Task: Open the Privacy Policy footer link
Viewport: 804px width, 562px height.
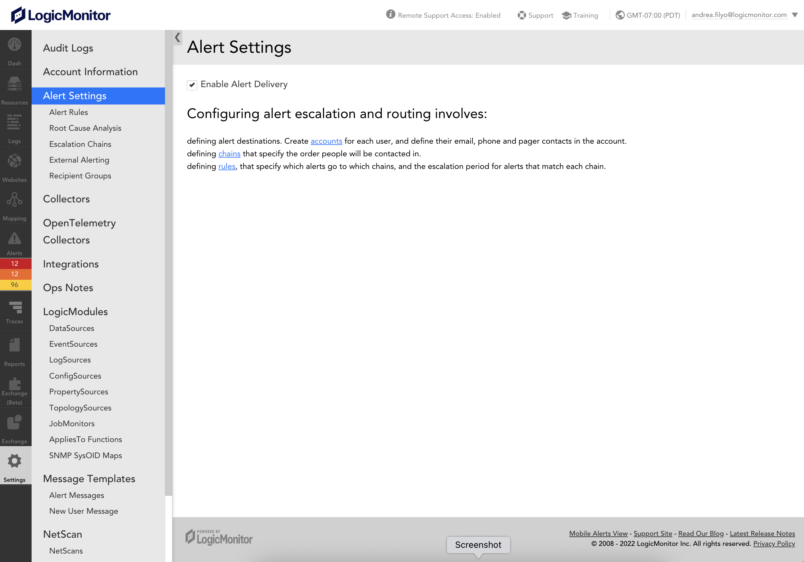Action: click(x=774, y=543)
